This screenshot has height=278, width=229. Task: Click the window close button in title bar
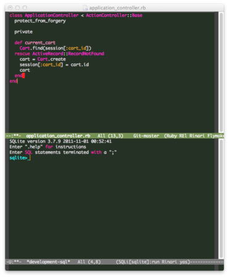(10, 8)
